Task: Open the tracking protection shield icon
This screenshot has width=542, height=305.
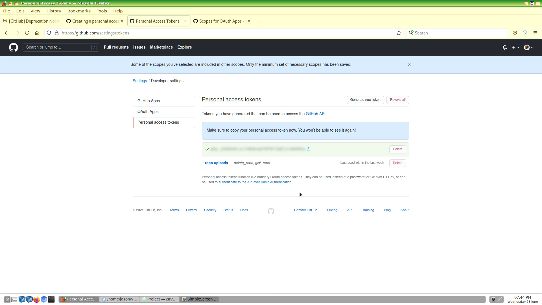Action: pyautogui.click(x=49, y=33)
